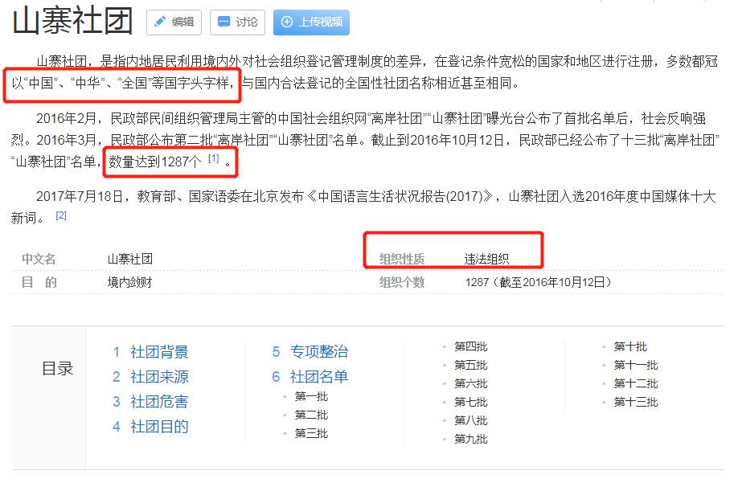Go to 第十批 list entry
734x483 pixels.
click(x=630, y=346)
